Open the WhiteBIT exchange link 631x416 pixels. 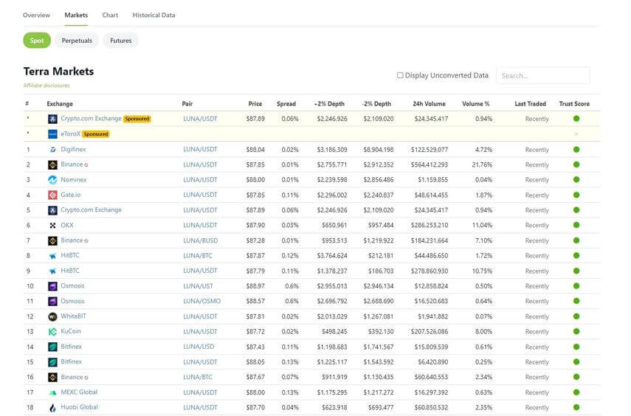[x=73, y=316]
